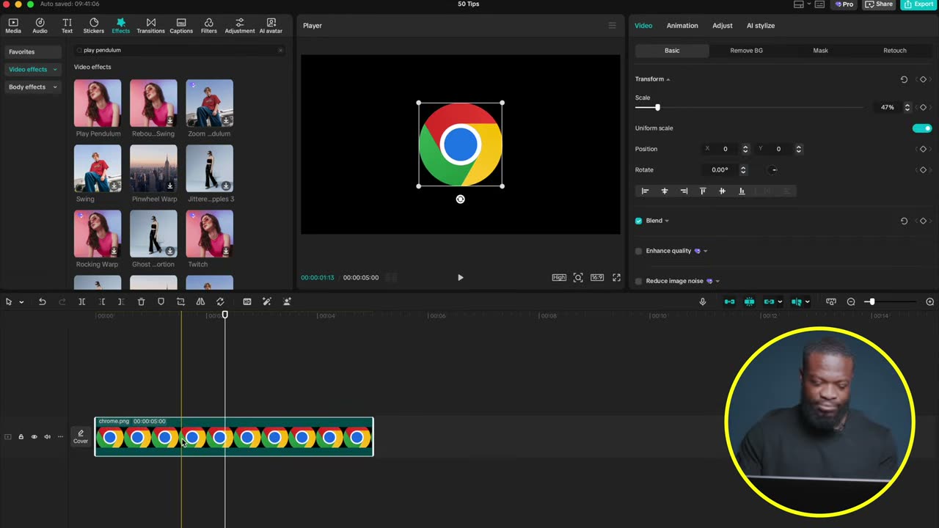The height and width of the screenshot is (528, 939).
Task: Switch to the Adjust tab
Action: click(723, 26)
